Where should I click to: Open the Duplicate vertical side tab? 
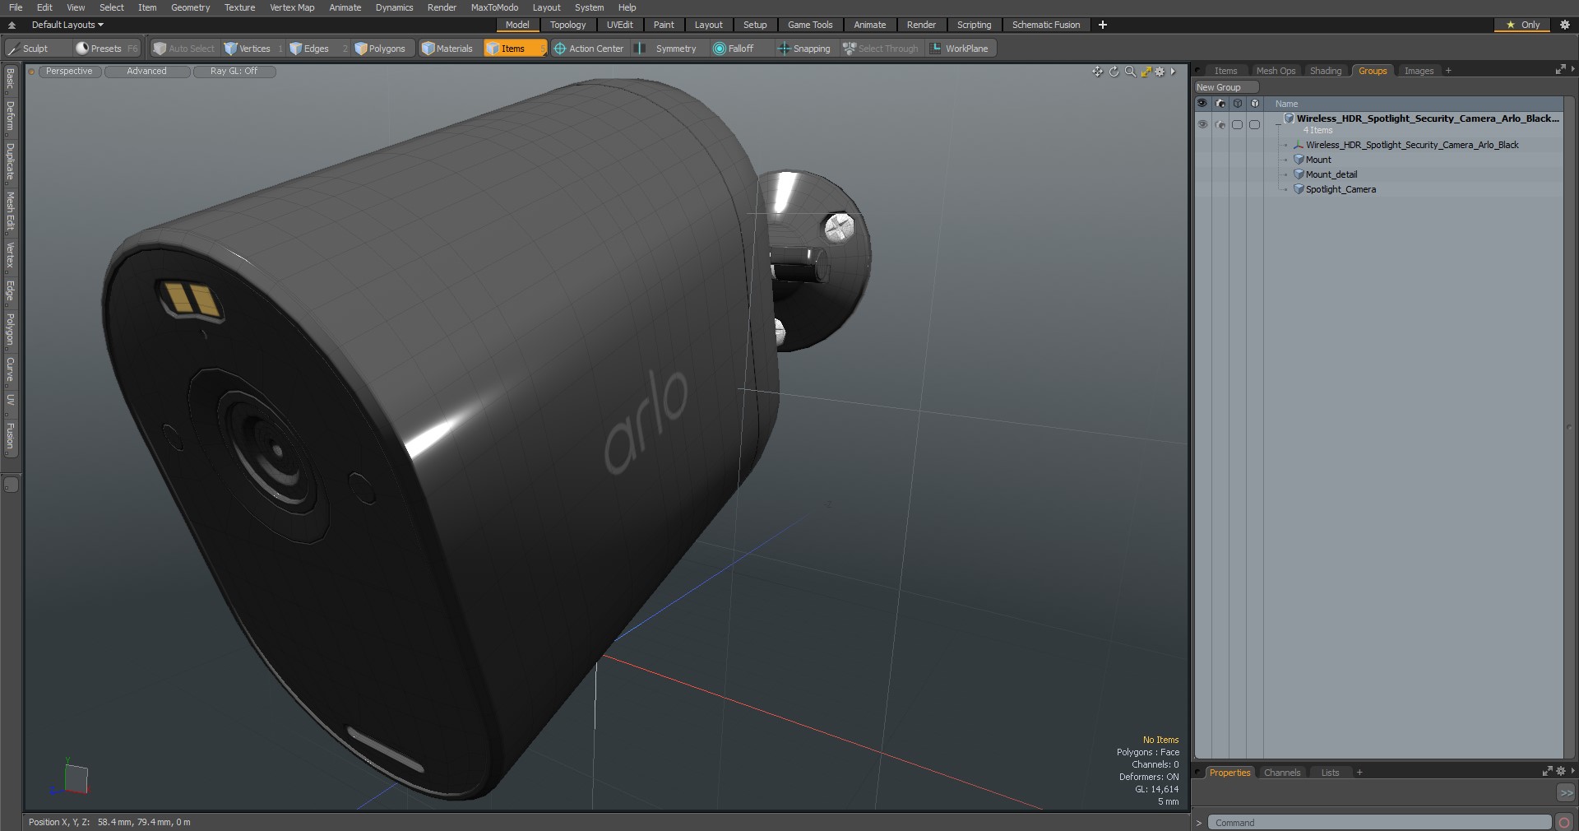point(10,161)
